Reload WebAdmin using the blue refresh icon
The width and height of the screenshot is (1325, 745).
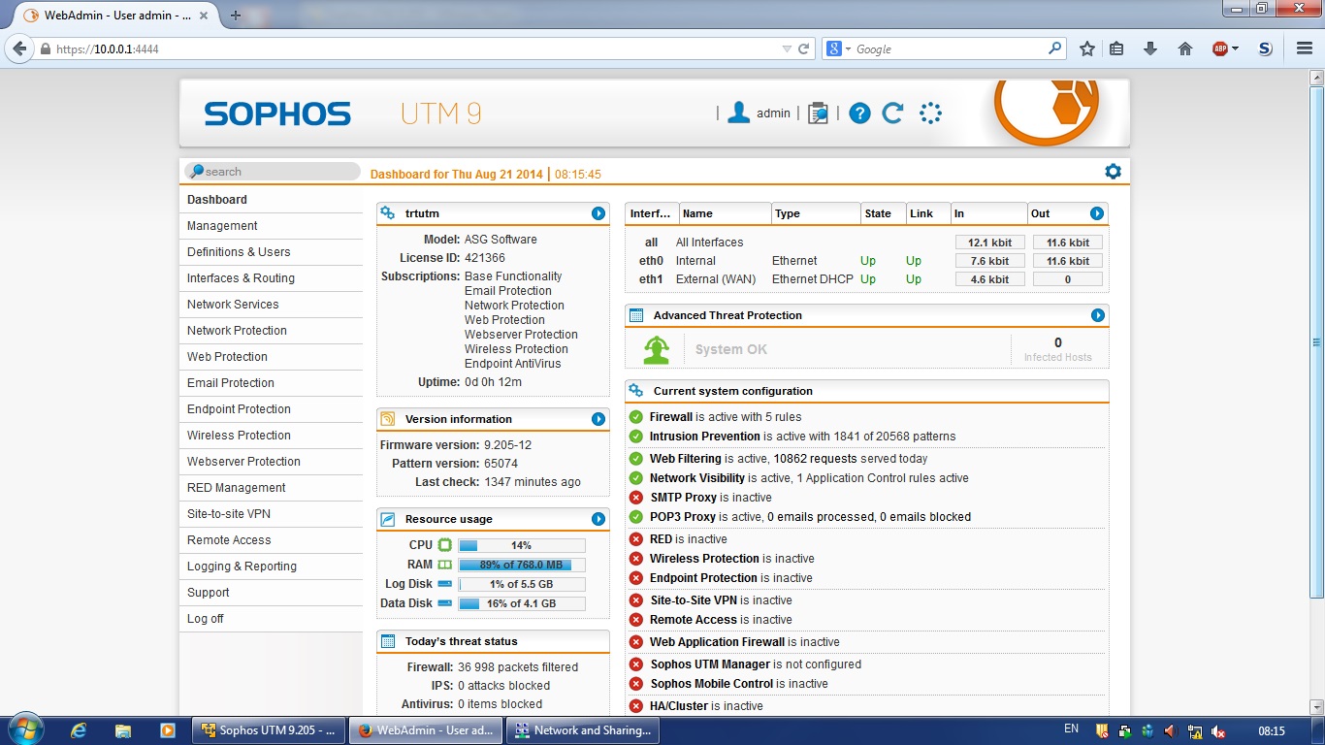[x=892, y=113]
